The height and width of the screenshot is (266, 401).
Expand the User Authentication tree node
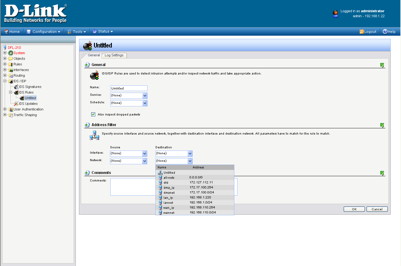pyautogui.click(x=5, y=109)
